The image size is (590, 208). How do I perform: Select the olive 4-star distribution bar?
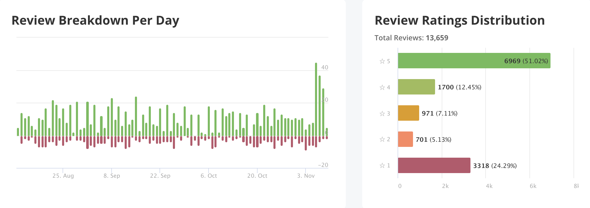click(x=416, y=87)
